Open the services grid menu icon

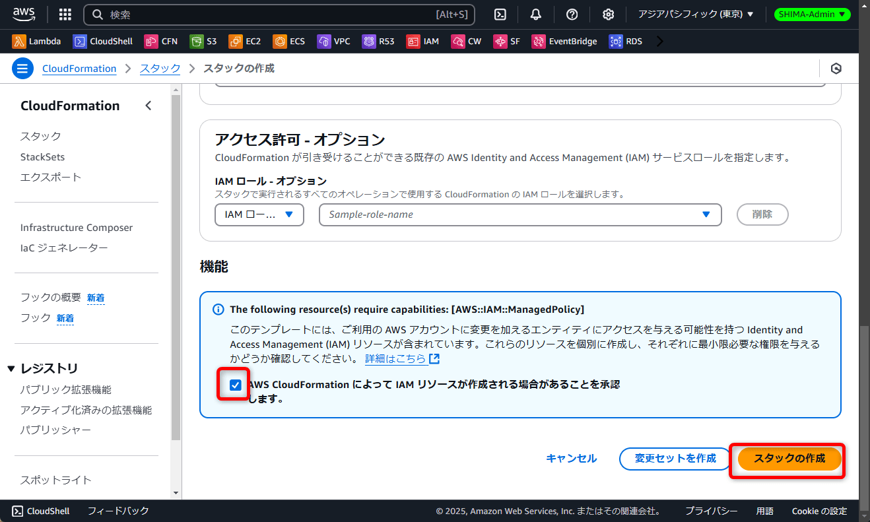(x=65, y=15)
